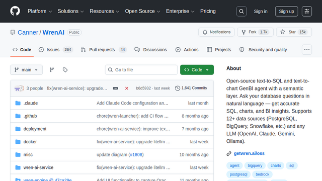The height and width of the screenshot is (181, 322).
Task: Click the bigquery topic tag
Action: tap(255, 165)
